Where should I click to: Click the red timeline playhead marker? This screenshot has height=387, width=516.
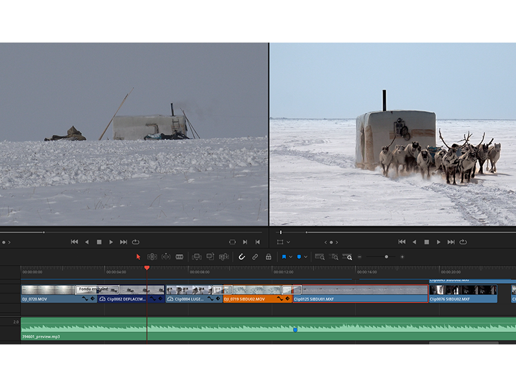[x=147, y=268]
